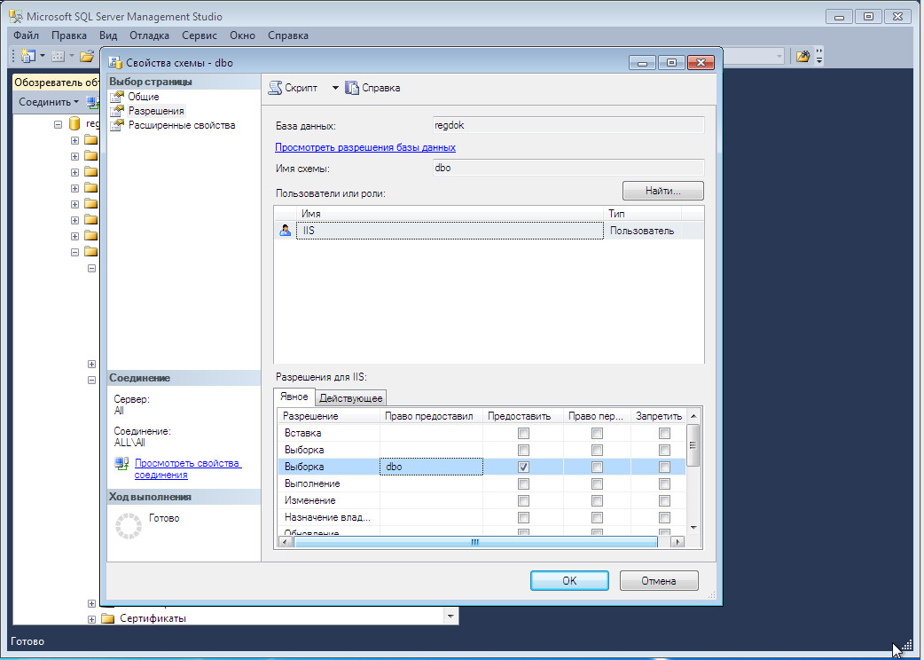Open the Вид menu
Viewport: 924px width, 660px height.
[108, 35]
